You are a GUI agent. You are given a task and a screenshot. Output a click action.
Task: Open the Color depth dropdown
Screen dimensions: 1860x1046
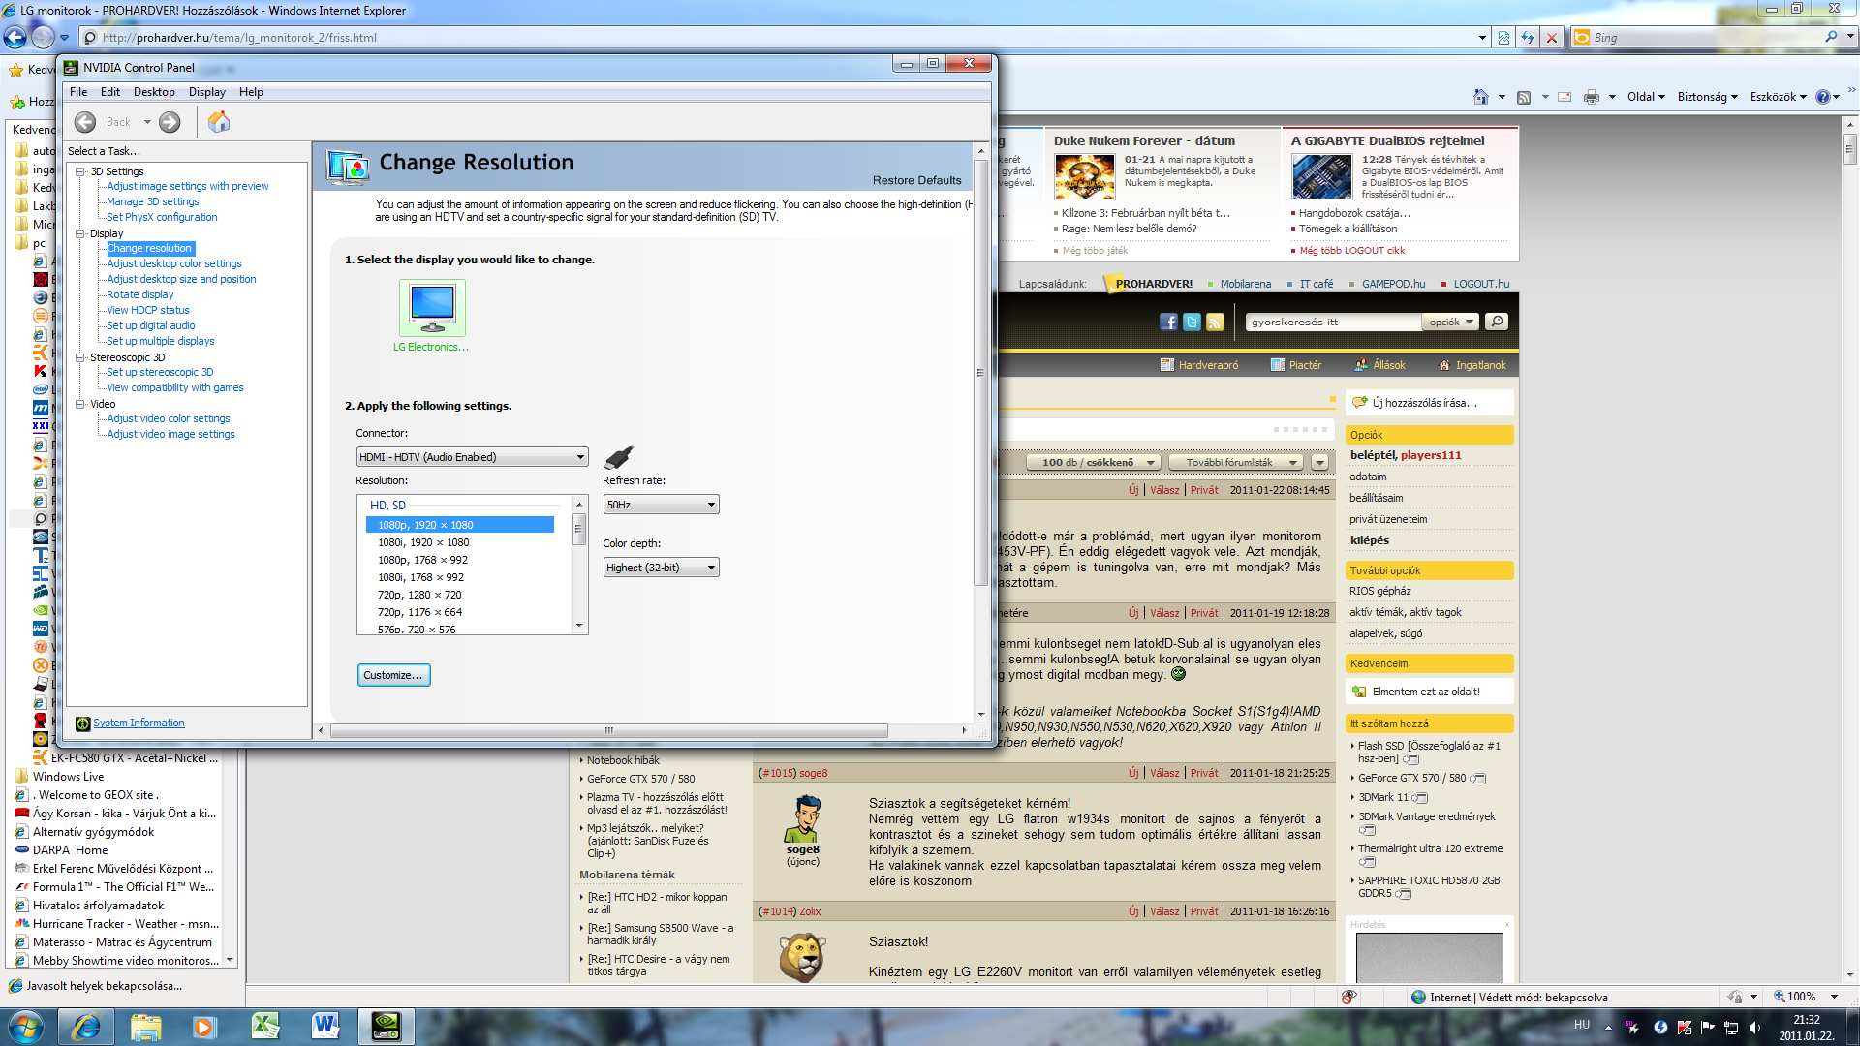pos(661,568)
